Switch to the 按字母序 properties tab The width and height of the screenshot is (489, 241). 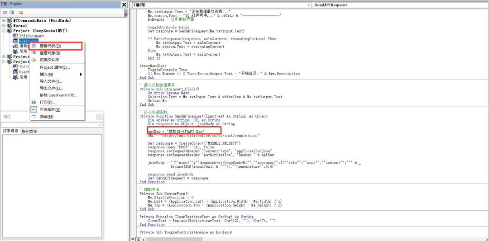coord(10,132)
